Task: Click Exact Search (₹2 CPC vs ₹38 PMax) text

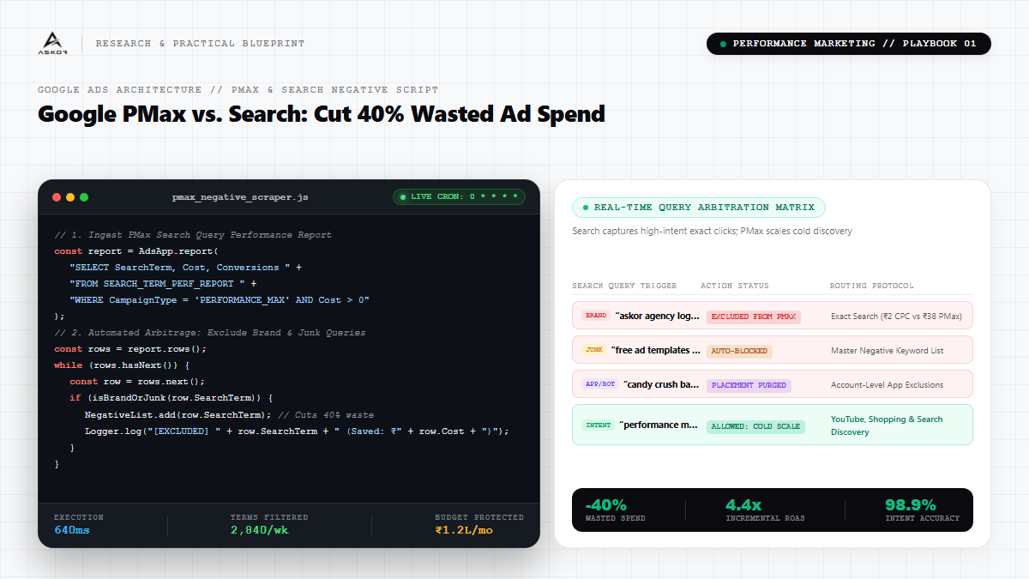Action: [x=896, y=317]
